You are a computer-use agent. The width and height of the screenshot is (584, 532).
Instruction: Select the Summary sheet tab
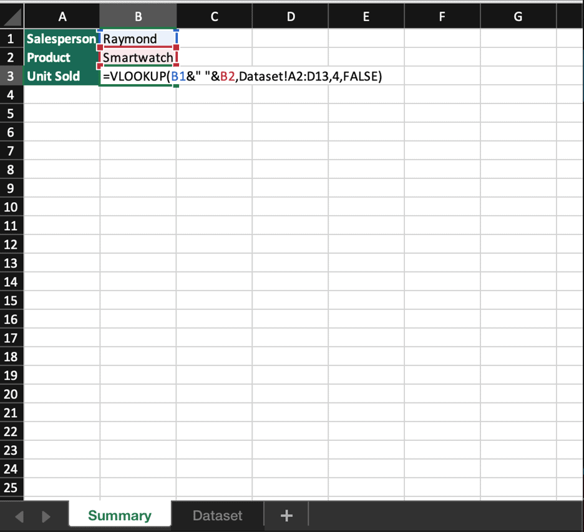[120, 515]
